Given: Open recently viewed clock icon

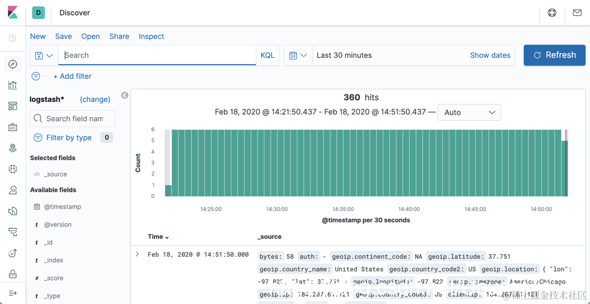Looking at the screenshot, I should tap(13, 38).
